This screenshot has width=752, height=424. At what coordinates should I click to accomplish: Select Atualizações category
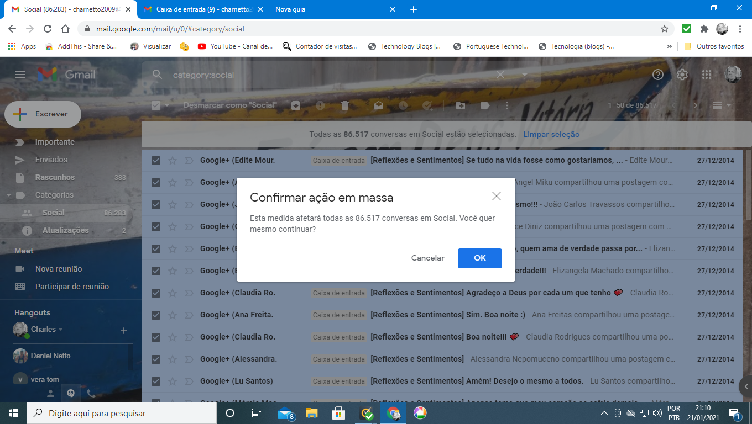tap(66, 230)
